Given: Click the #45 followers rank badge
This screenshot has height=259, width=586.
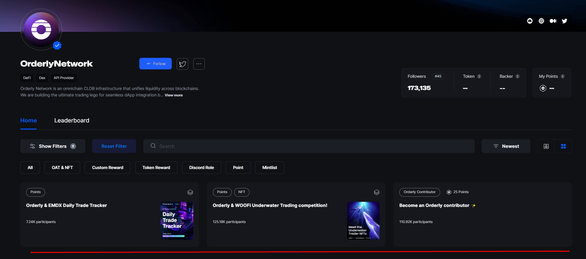Looking at the screenshot, I should point(438,76).
